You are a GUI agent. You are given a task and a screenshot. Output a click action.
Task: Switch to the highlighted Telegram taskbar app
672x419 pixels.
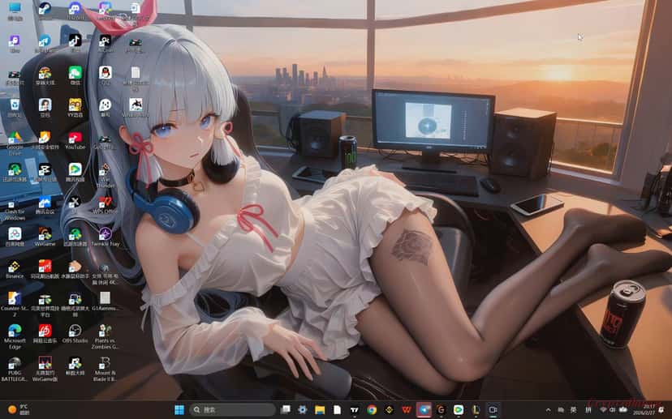pos(424,409)
